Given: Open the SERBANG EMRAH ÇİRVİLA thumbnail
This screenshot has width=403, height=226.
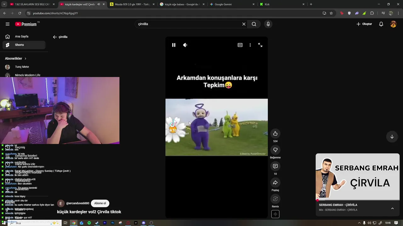Looking at the screenshot, I should (x=358, y=177).
